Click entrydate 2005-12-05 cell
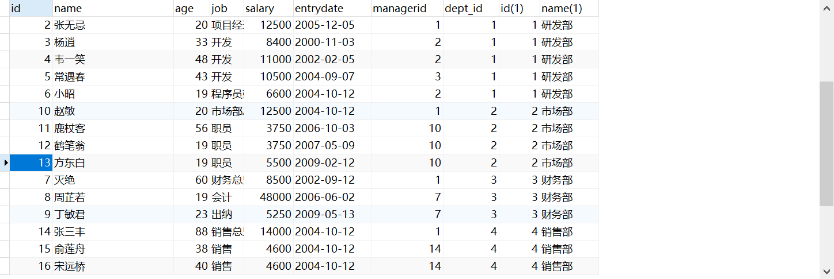 332,25
